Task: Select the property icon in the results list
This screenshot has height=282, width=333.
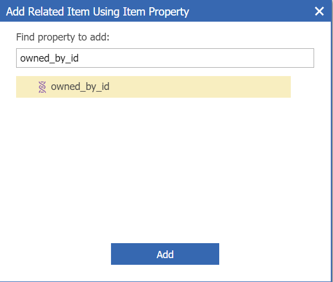Action: coord(43,87)
